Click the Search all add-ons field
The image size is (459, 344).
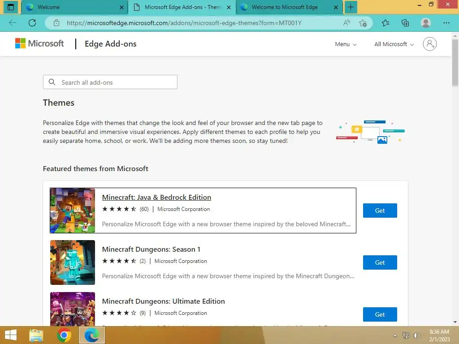click(x=110, y=82)
